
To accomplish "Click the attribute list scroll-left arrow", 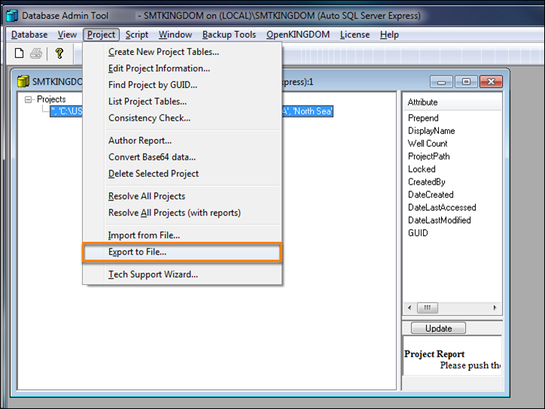I will pos(410,308).
